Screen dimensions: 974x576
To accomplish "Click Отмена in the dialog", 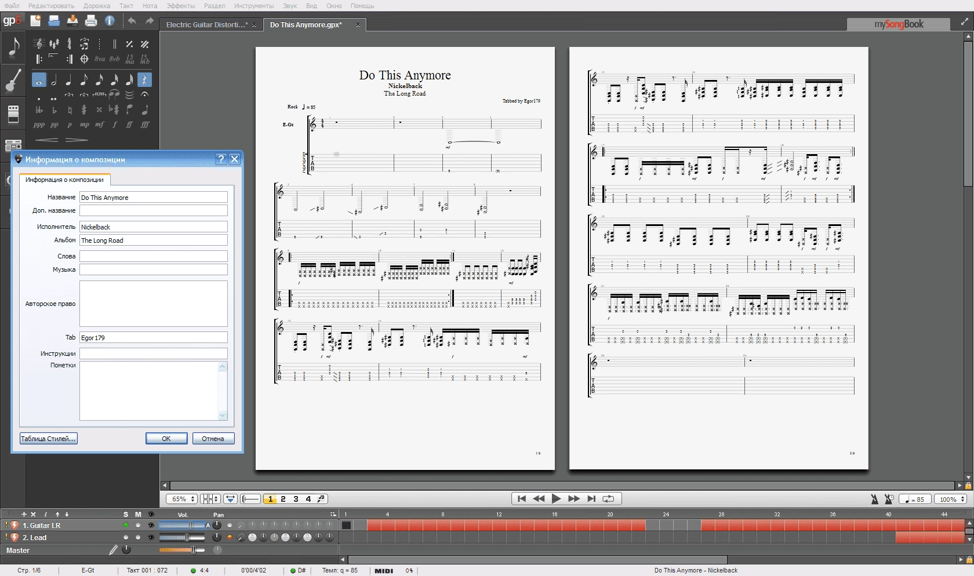I will point(213,439).
